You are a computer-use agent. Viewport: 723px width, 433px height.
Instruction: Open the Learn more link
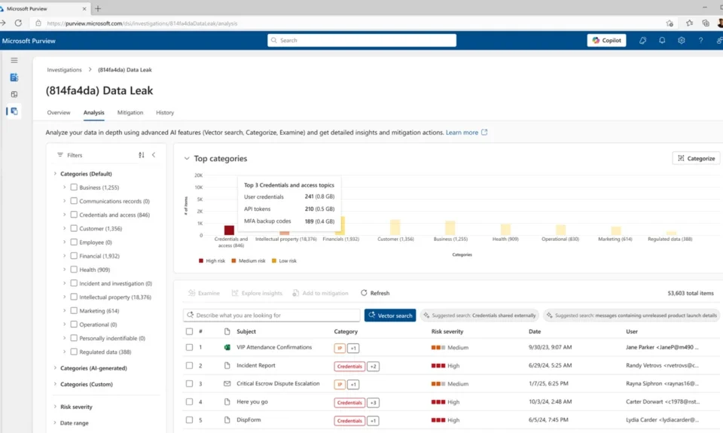pyautogui.click(x=466, y=133)
